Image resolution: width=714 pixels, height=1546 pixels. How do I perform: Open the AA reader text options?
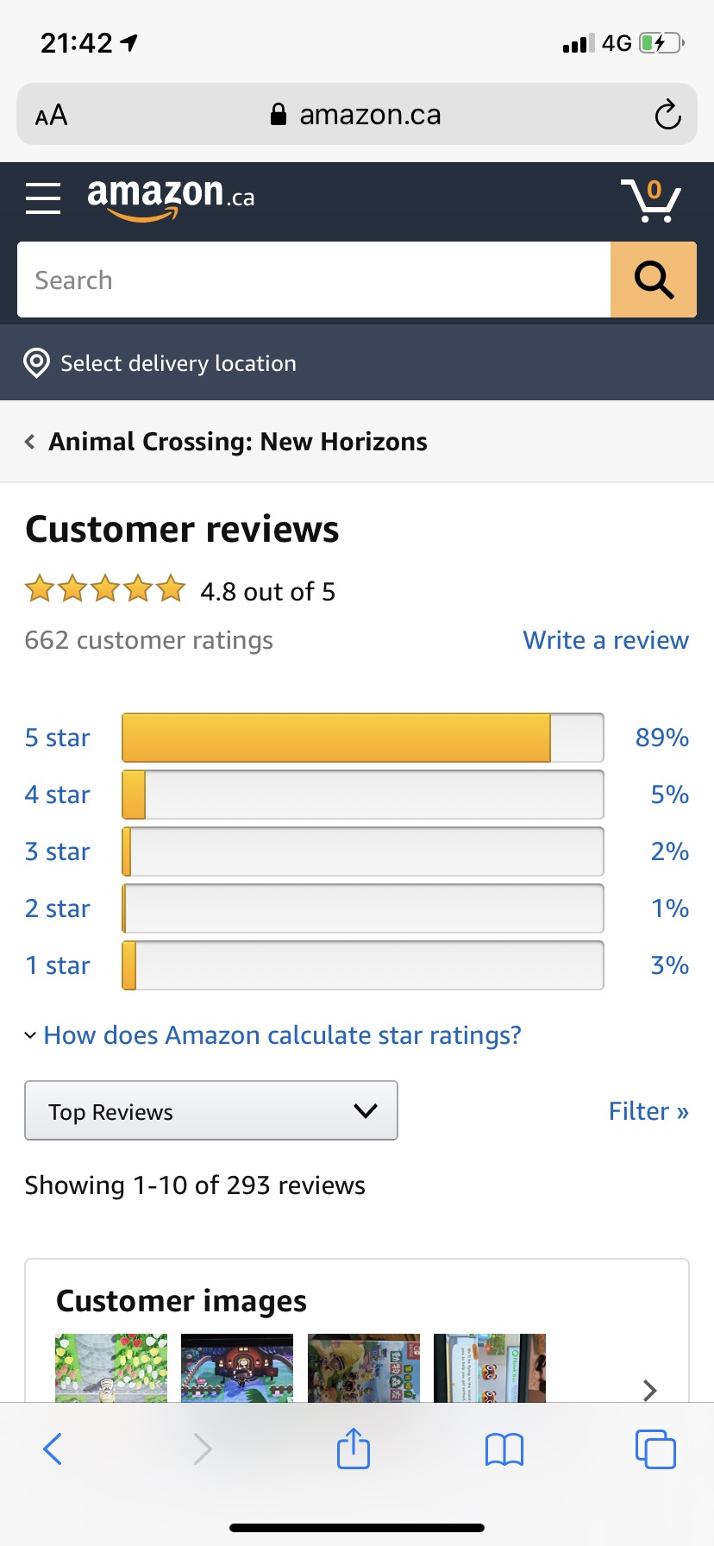(x=51, y=115)
